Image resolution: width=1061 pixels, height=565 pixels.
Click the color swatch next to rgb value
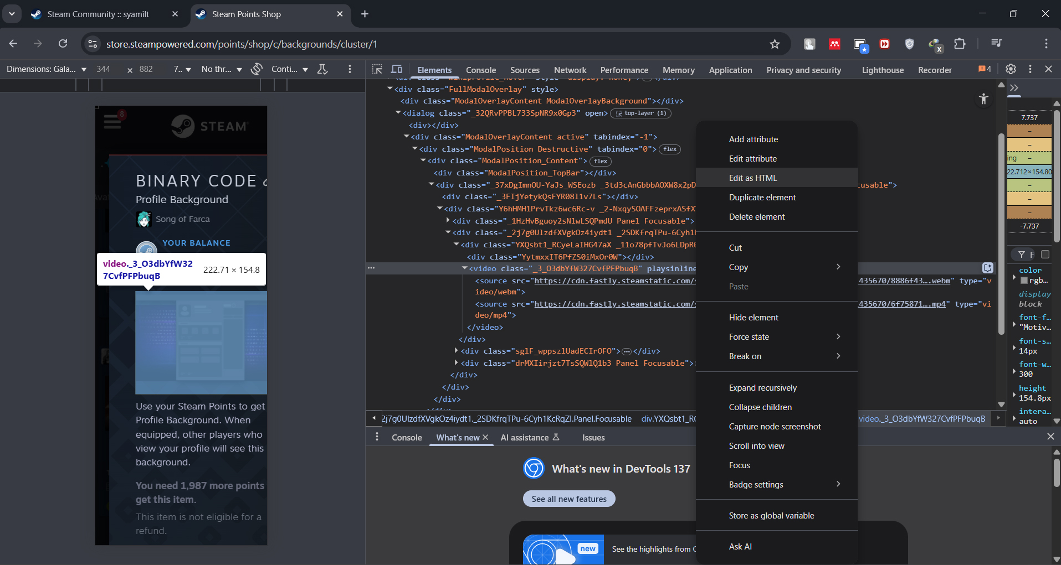click(x=1024, y=281)
